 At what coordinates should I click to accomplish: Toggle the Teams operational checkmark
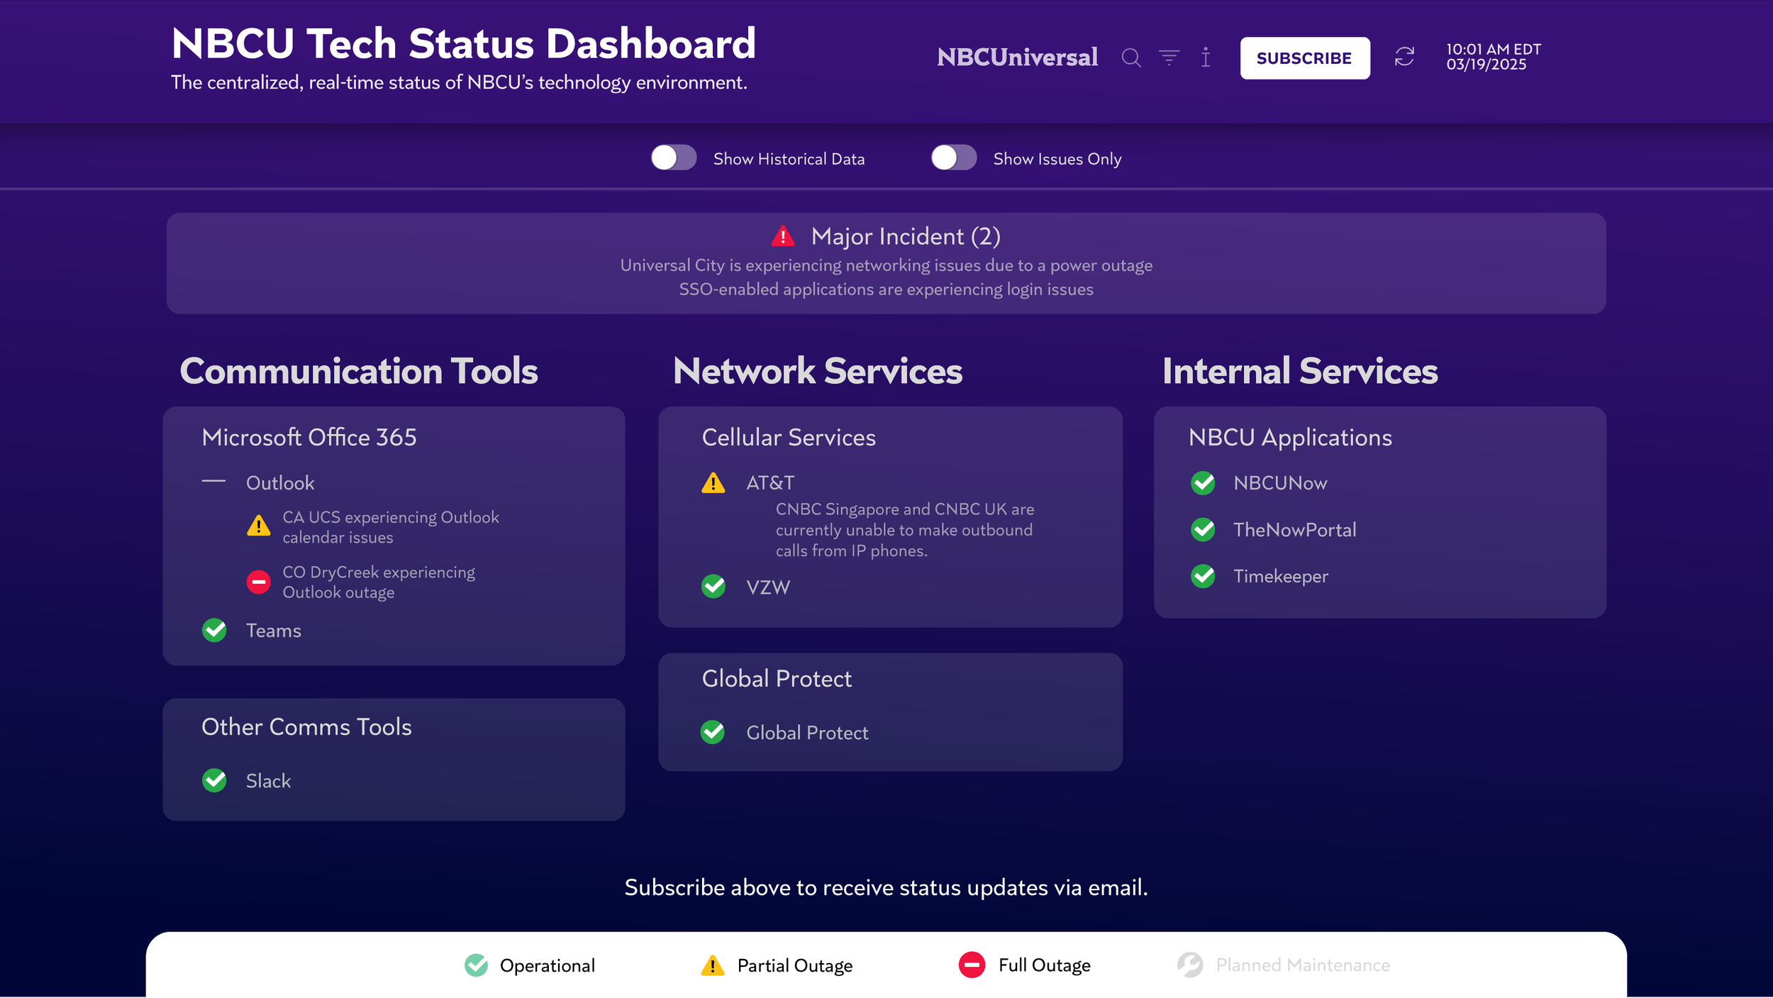coord(214,630)
